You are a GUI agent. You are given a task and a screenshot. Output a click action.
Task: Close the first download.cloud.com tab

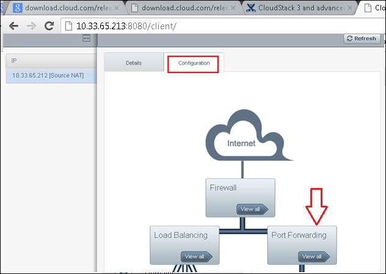[x=117, y=9]
